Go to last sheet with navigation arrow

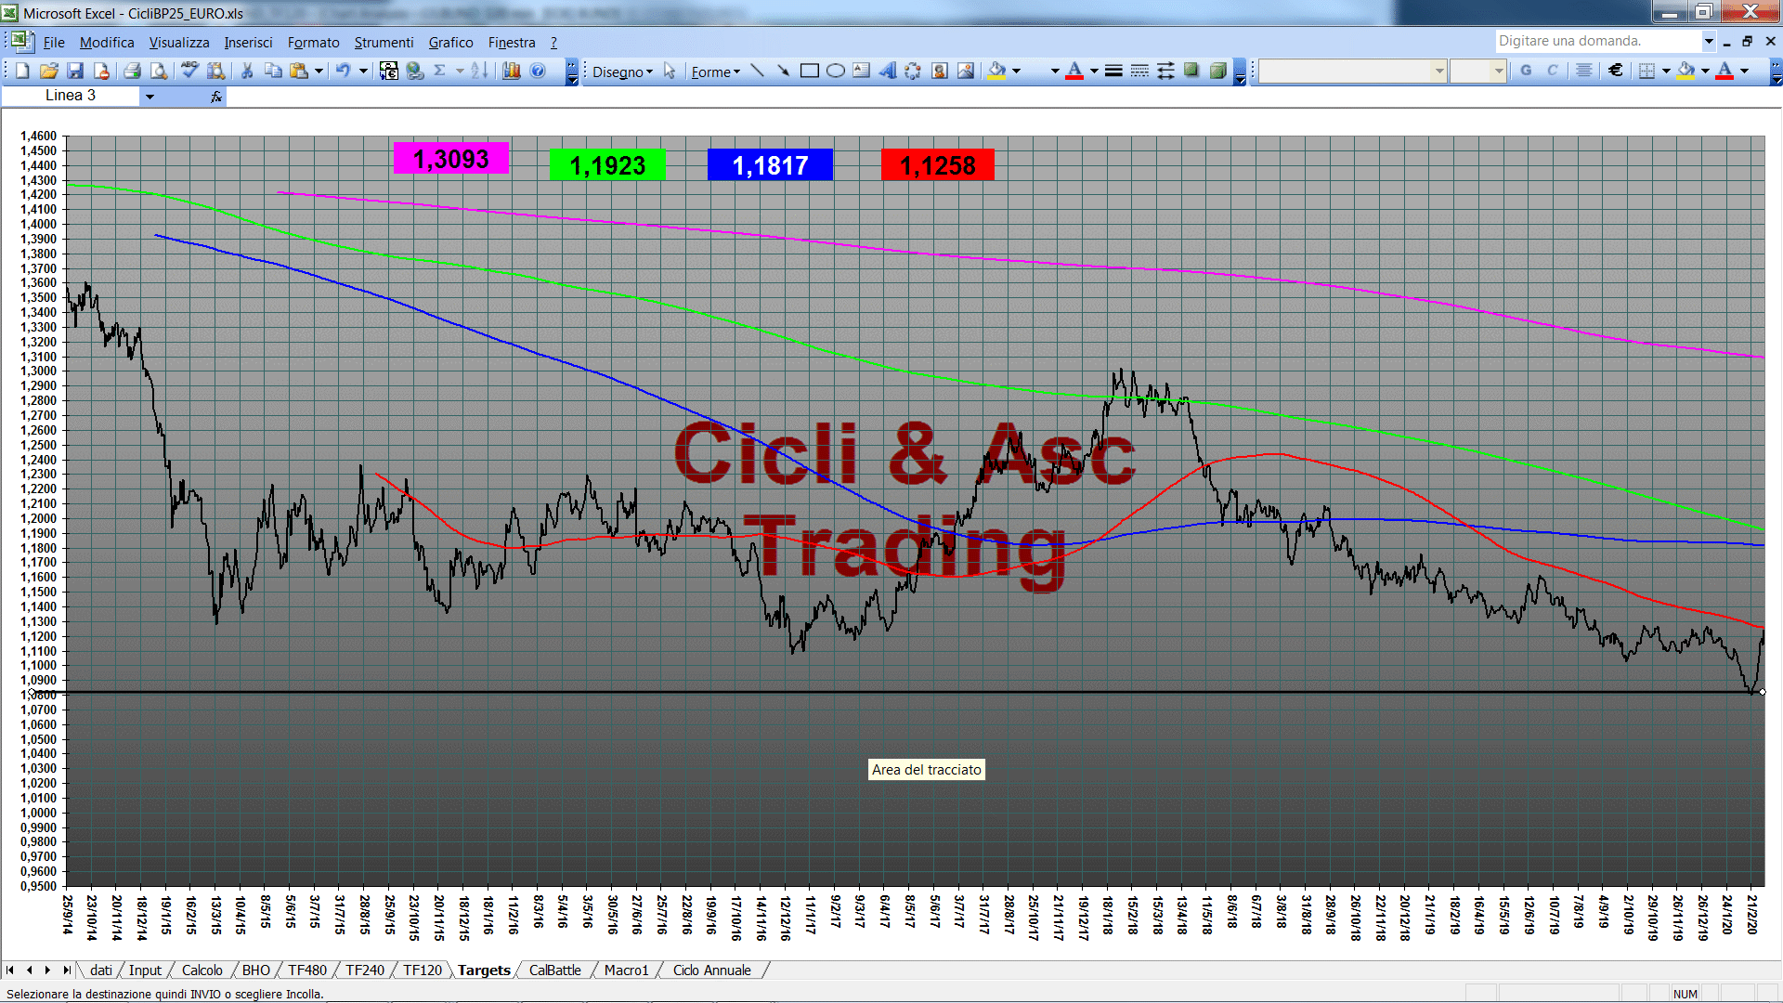coord(66,970)
